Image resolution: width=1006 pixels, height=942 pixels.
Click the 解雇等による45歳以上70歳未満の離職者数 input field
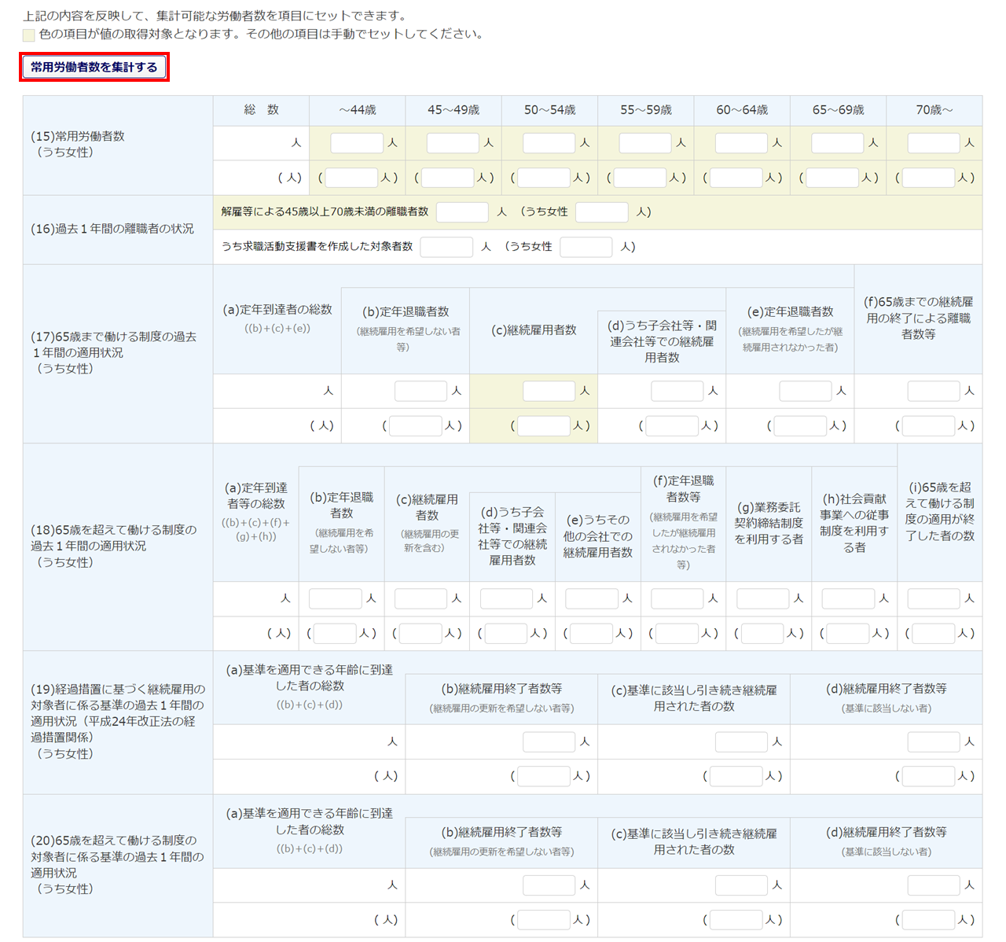pos(462,212)
